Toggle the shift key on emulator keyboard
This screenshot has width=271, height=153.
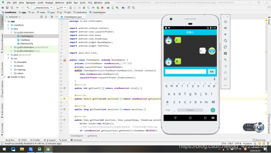click(167, 102)
